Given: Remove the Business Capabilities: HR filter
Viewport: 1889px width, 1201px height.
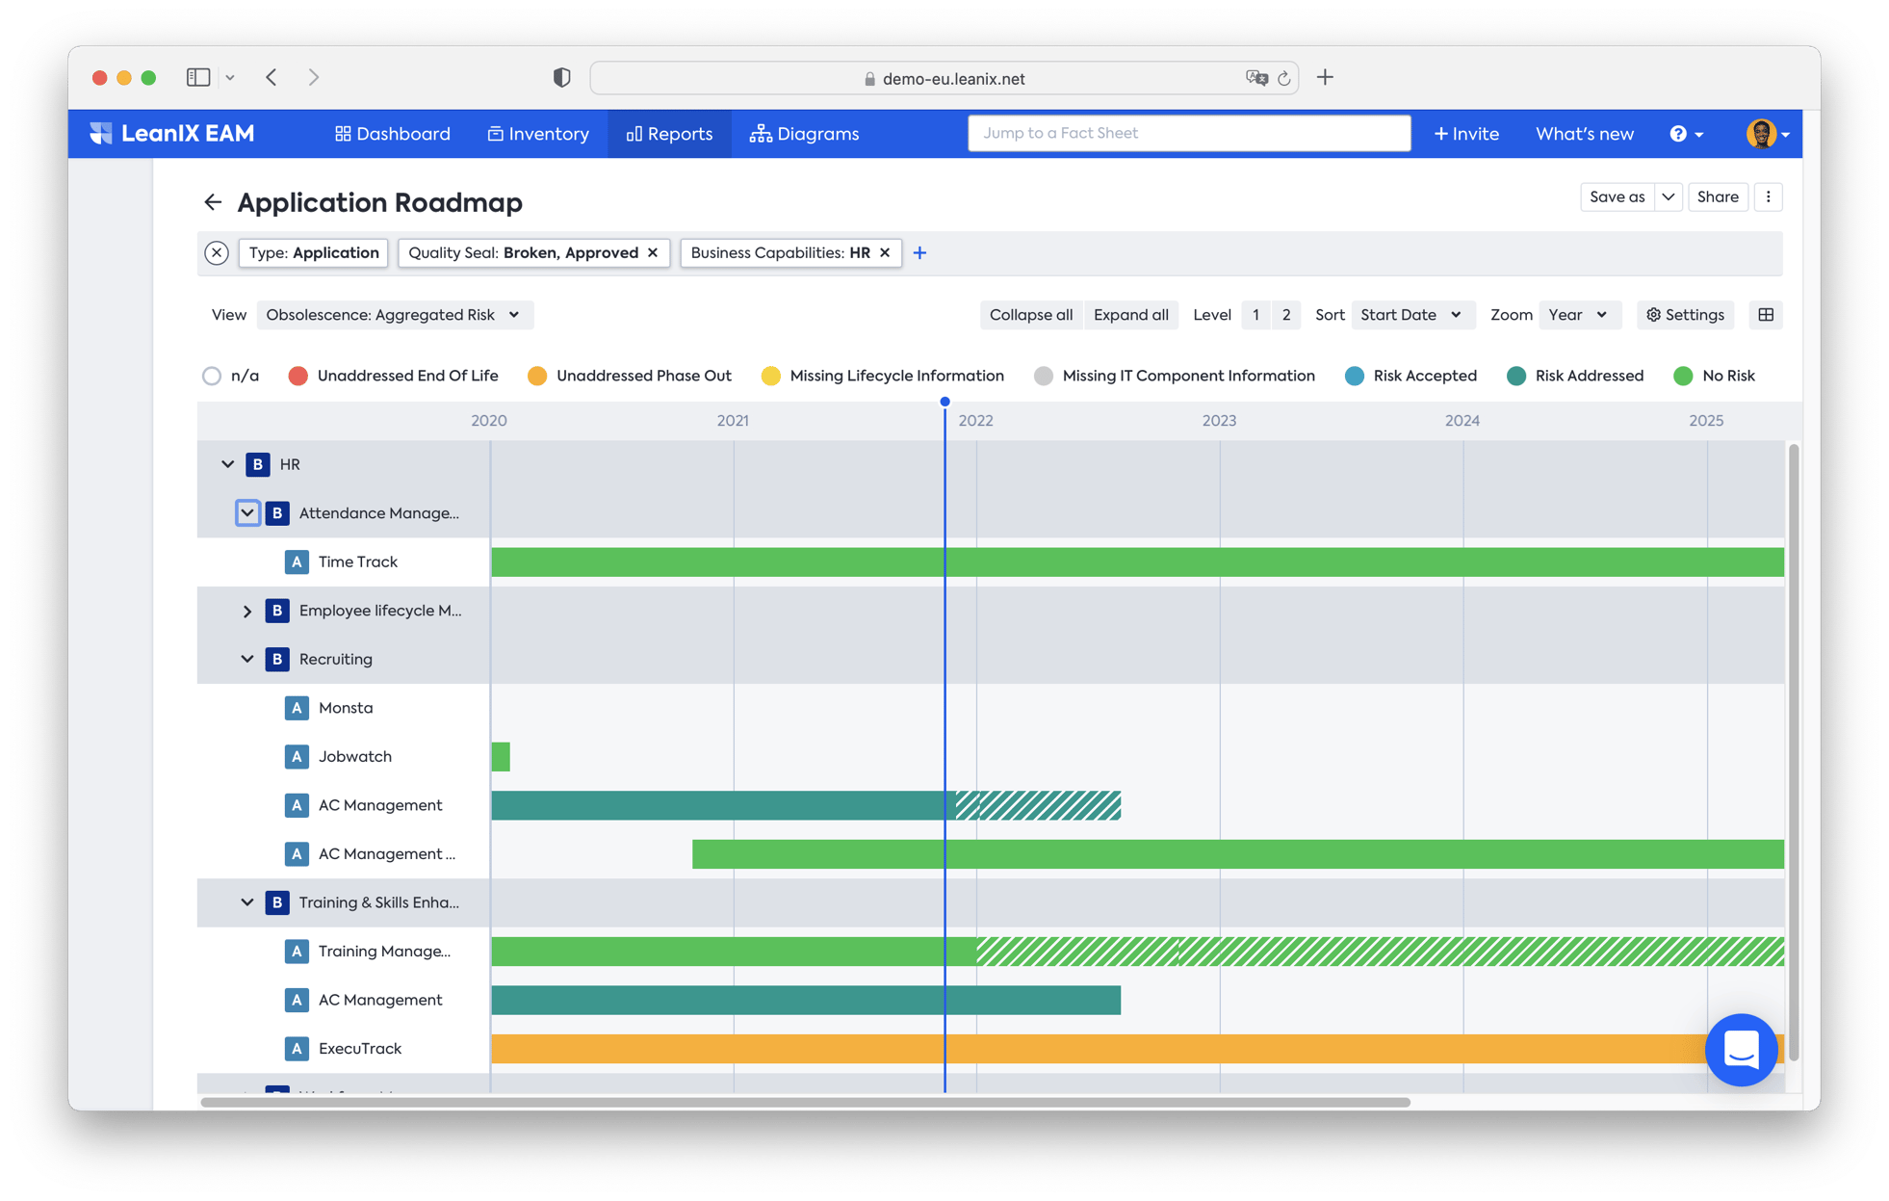Looking at the screenshot, I should click(884, 252).
